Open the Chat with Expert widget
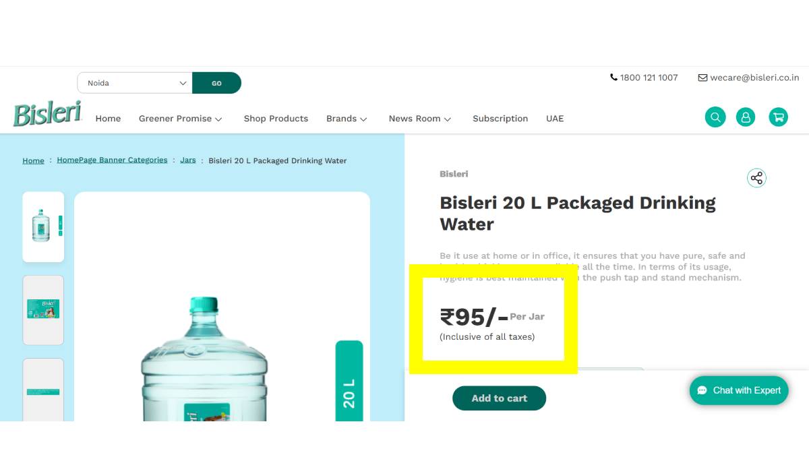This screenshot has height=455, width=809. click(x=739, y=390)
